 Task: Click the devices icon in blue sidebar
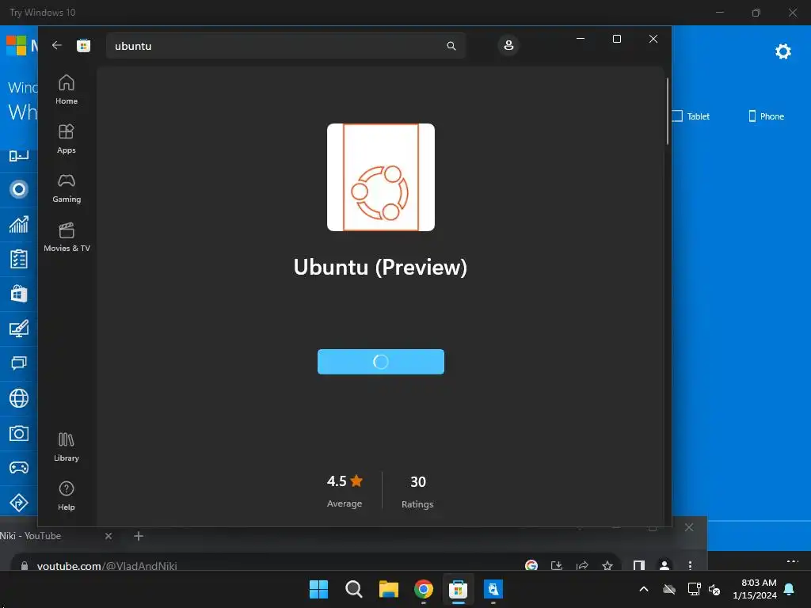19,155
